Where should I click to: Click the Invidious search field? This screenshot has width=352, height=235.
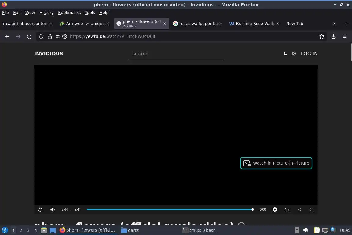coord(176,54)
